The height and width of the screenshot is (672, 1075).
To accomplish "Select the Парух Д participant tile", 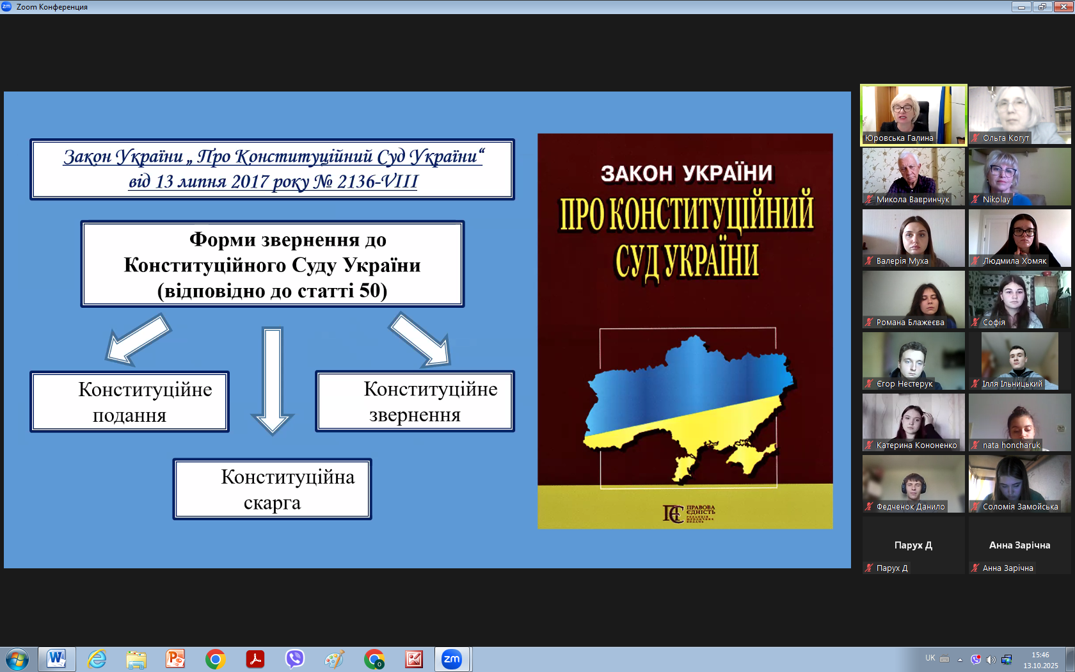I will coord(913,546).
